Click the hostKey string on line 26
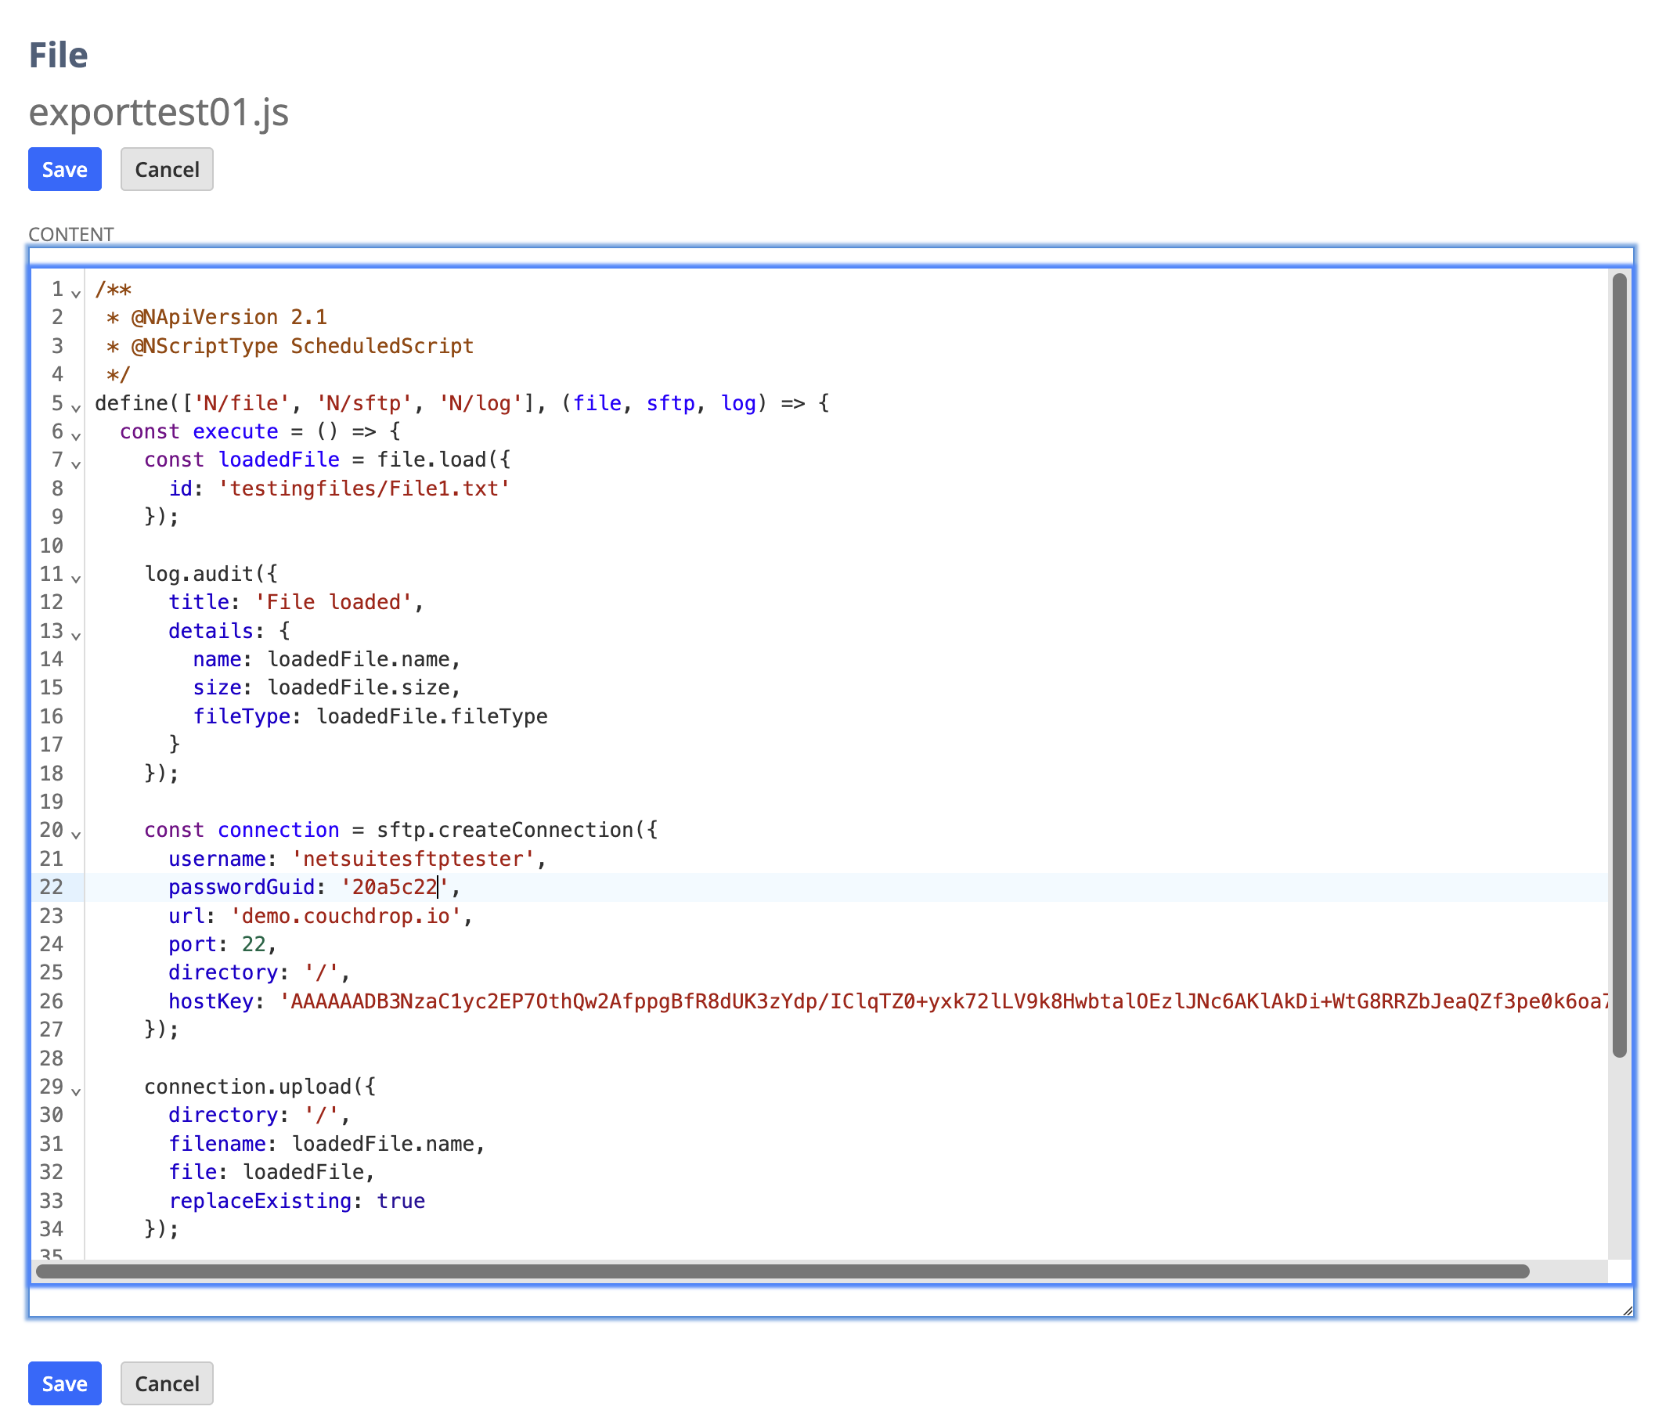Image resolution: width=1655 pixels, height=1428 pixels. 943,1001
